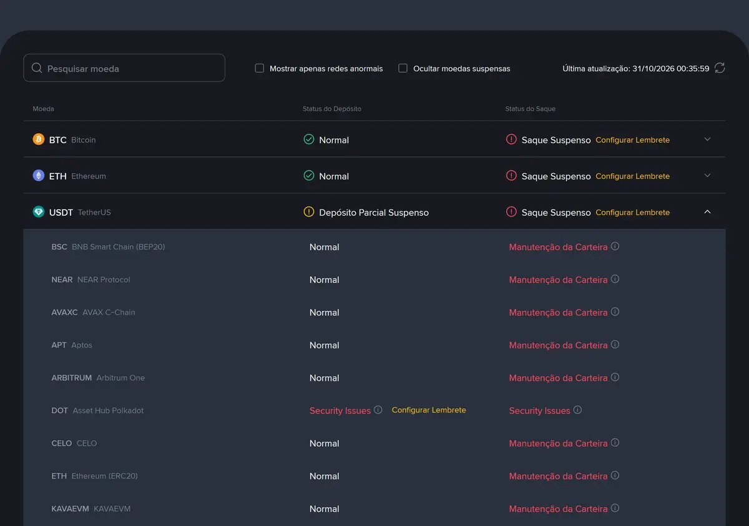Click DOT Asset Hub Polkadot network label
This screenshot has height=526, width=749.
pos(97,411)
